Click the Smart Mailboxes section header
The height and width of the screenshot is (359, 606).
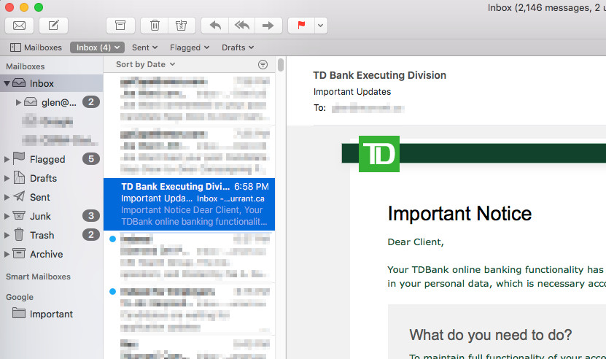click(x=38, y=277)
